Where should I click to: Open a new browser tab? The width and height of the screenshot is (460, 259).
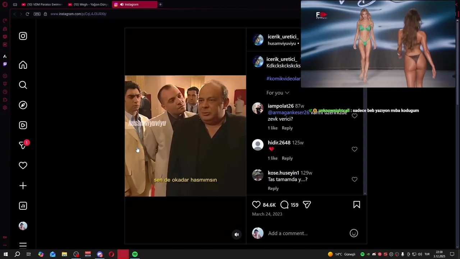click(160, 4)
